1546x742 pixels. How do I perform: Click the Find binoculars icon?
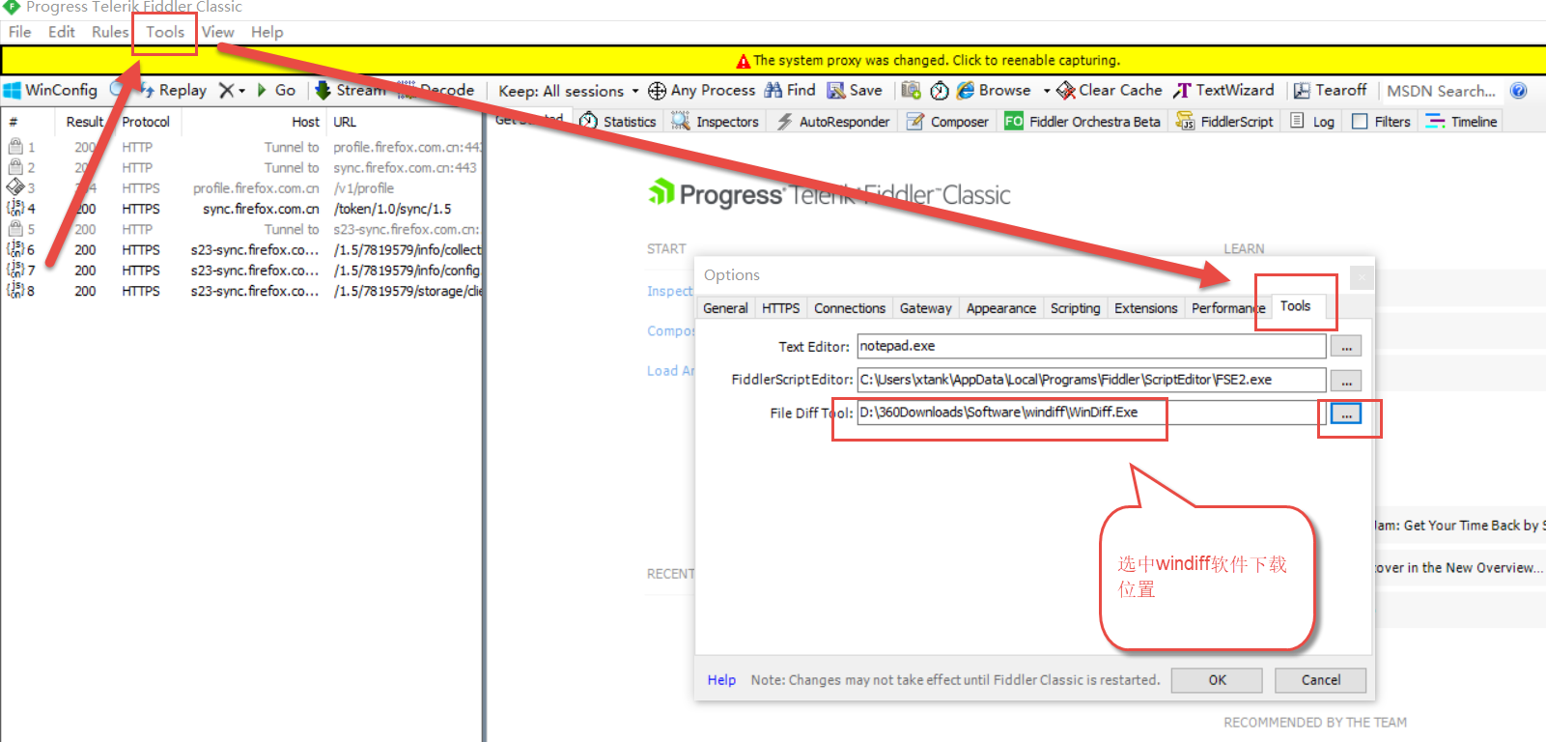773,91
